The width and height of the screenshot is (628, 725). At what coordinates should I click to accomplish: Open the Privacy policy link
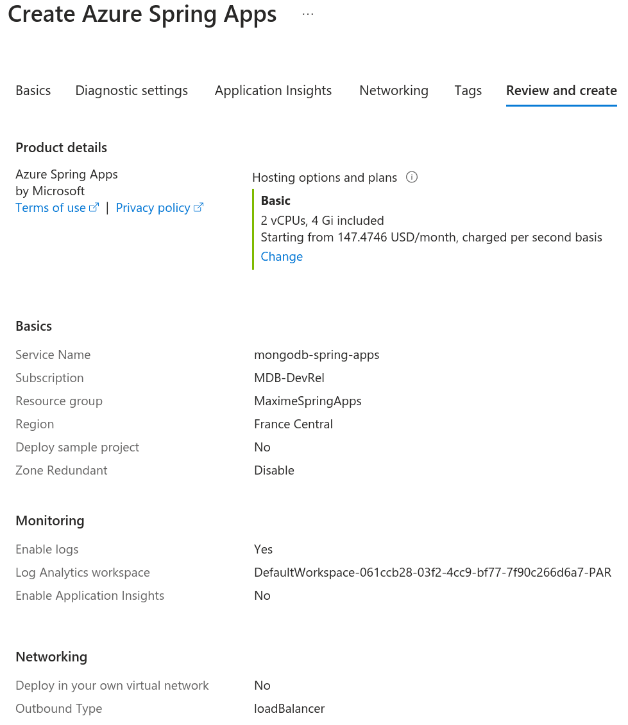pos(153,207)
